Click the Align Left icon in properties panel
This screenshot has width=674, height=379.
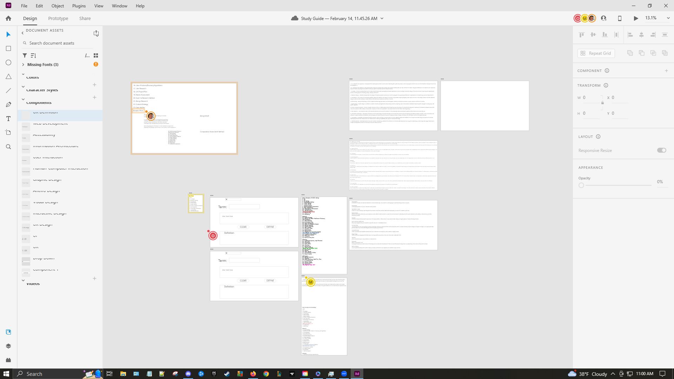click(630, 34)
